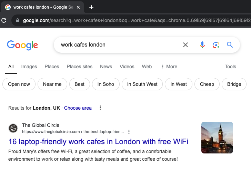This screenshot has height=170, width=251.
Task: Apply the In West filter chip
Action: point(179,84)
